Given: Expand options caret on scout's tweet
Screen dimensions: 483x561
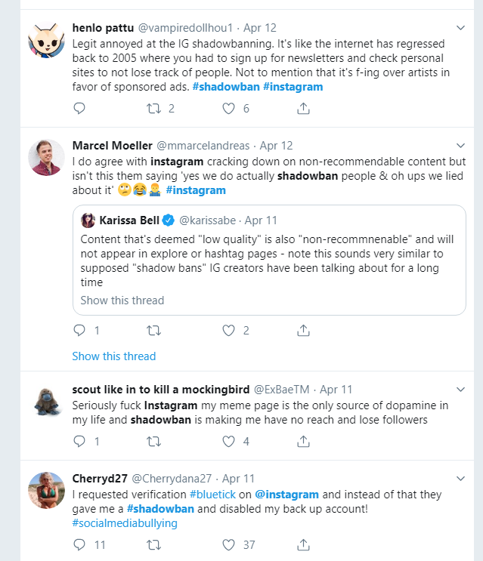Looking at the screenshot, I should pos(462,390).
